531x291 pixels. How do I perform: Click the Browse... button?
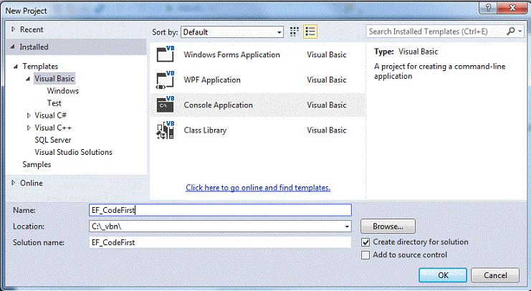[x=388, y=226]
